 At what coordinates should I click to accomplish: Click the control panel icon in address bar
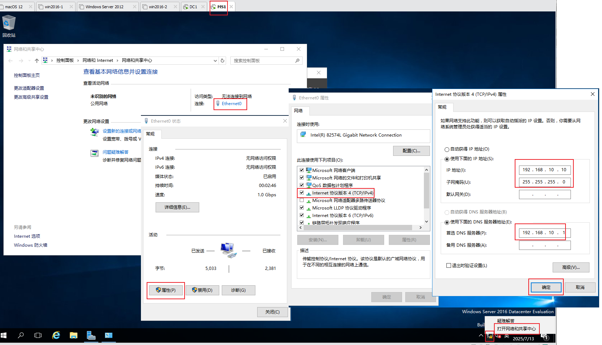pos(45,60)
